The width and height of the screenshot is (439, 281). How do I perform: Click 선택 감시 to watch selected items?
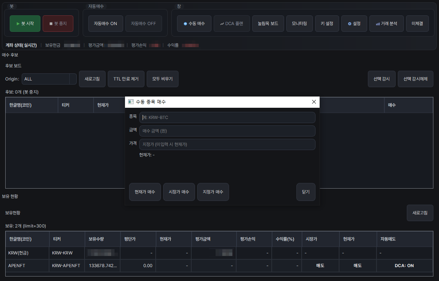381,79
